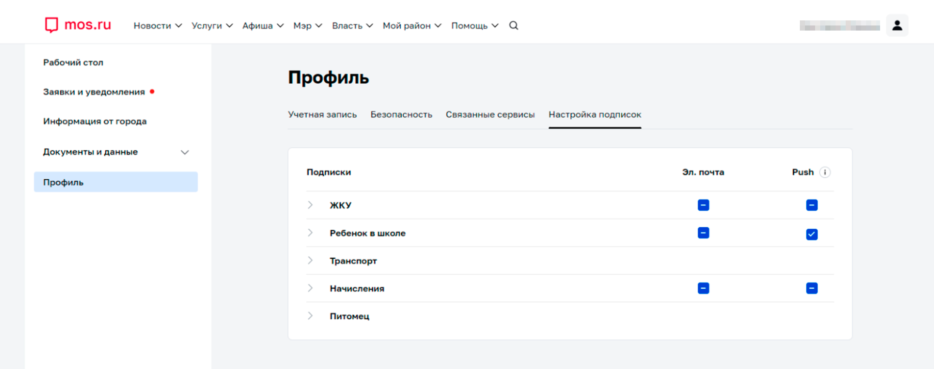934x369 pixels.
Task: Switch to Связанные сервисы tab
Action: pyautogui.click(x=490, y=115)
